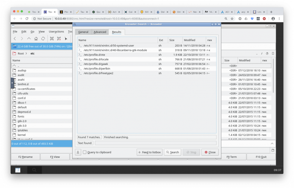Expand the left sidebar handle arrow
The height and width of the screenshot is (188, 294).
12,83
